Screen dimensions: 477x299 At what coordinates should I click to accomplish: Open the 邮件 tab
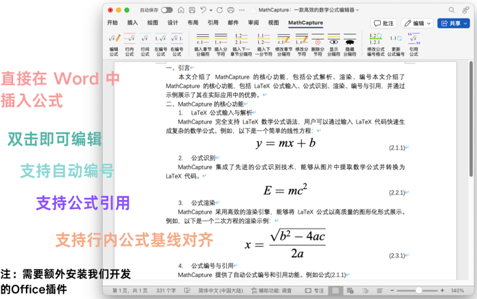[233, 23]
